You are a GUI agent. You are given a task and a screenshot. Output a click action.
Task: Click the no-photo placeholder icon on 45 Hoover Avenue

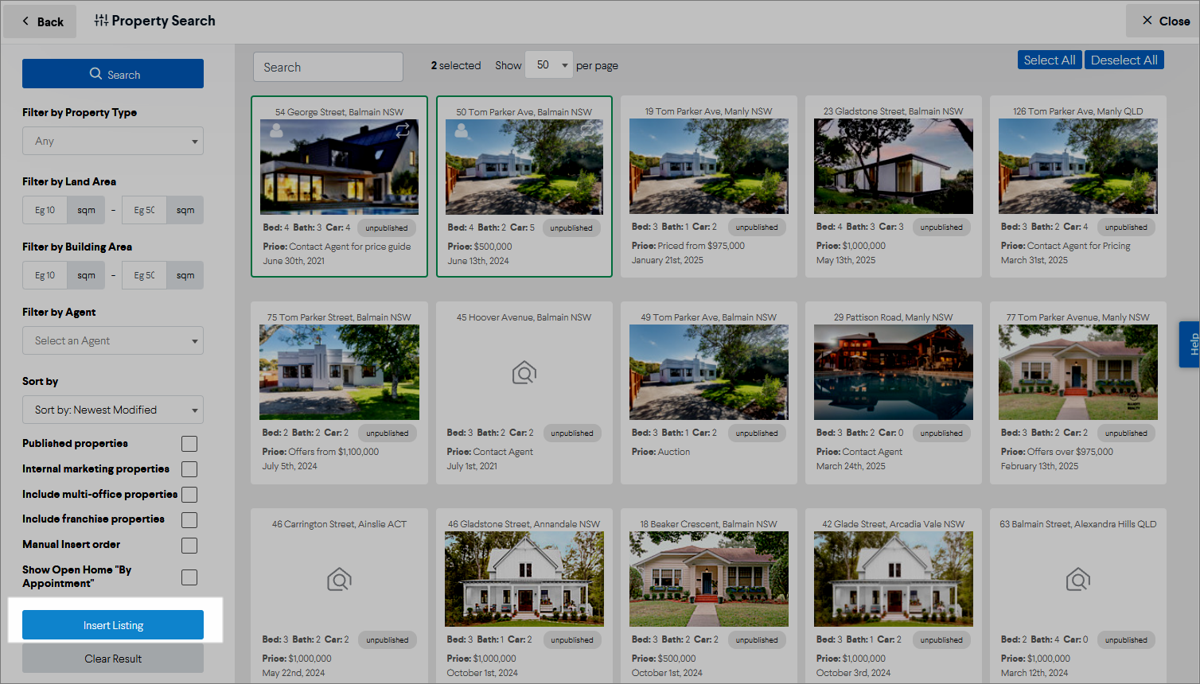(x=524, y=372)
